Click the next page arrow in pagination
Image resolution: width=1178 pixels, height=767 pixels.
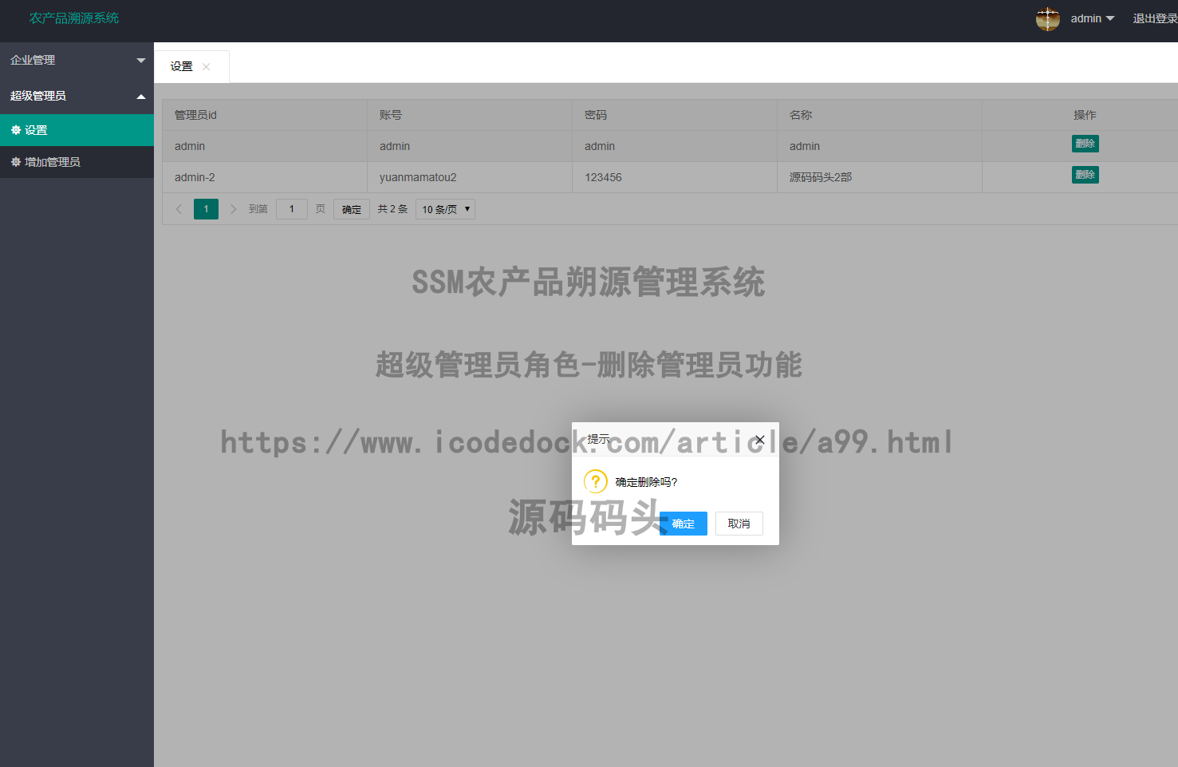pyautogui.click(x=233, y=208)
